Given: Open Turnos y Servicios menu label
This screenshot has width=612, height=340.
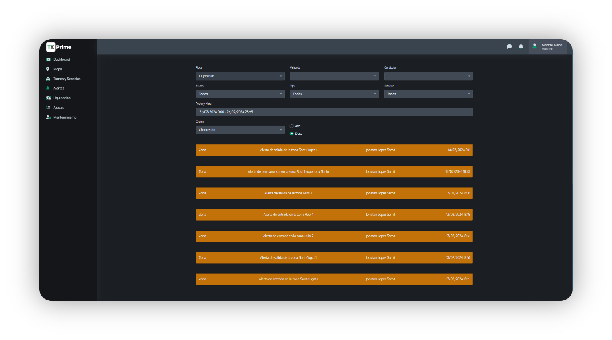Looking at the screenshot, I should coord(67,79).
